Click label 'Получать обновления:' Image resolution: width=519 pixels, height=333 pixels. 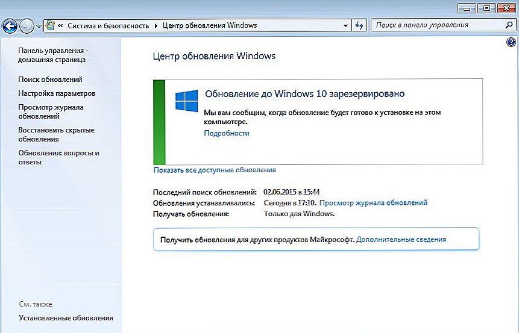pyautogui.click(x=191, y=214)
